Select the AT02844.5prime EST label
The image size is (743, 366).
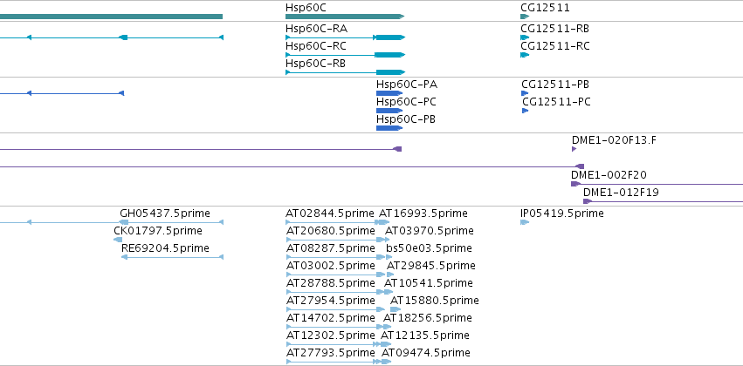point(330,213)
